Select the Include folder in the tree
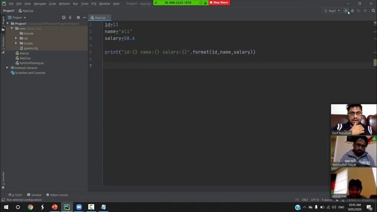377x212 pixels. (27, 34)
